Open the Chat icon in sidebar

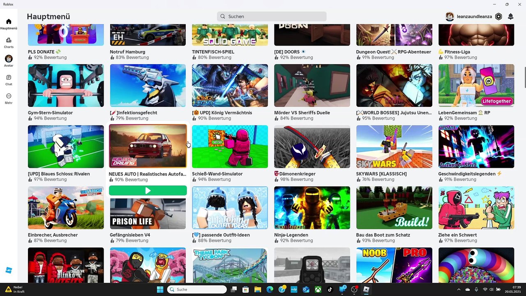(x=9, y=77)
